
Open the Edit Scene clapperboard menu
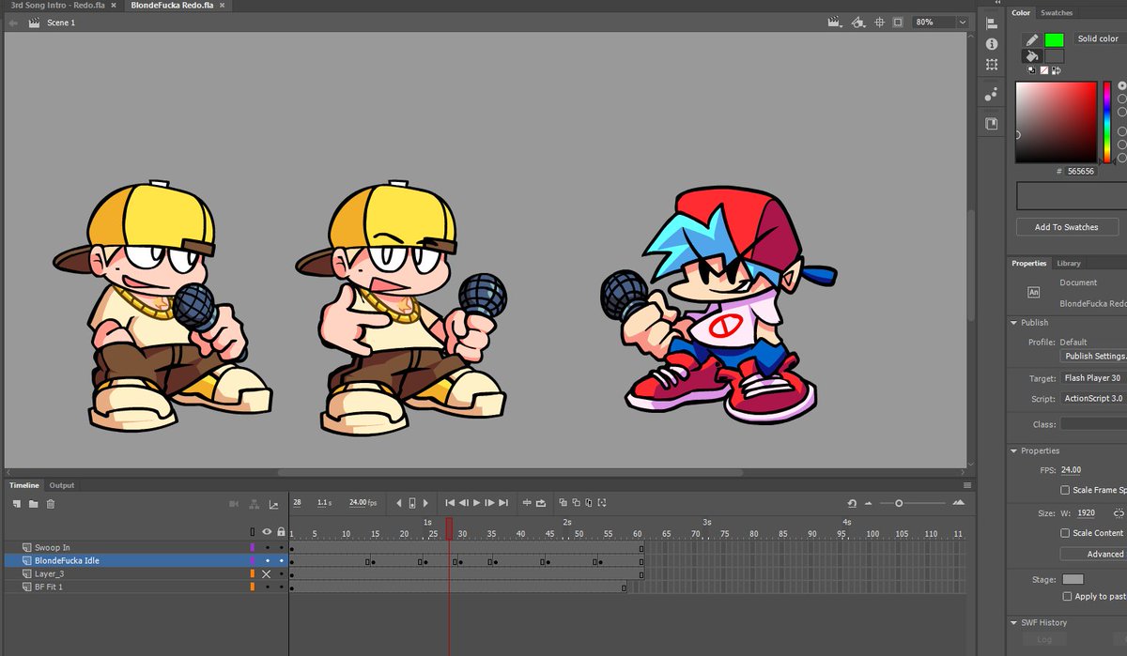pos(835,22)
